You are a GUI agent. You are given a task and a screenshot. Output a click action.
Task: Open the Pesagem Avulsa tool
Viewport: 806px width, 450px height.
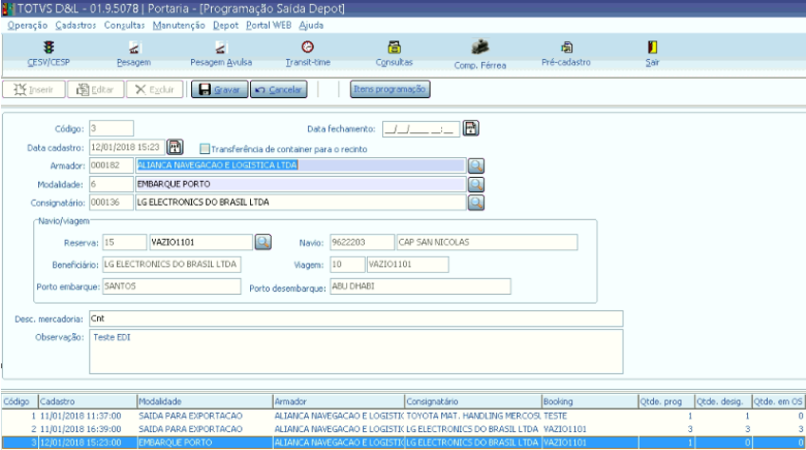pyautogui.click(x=221, y=53)
